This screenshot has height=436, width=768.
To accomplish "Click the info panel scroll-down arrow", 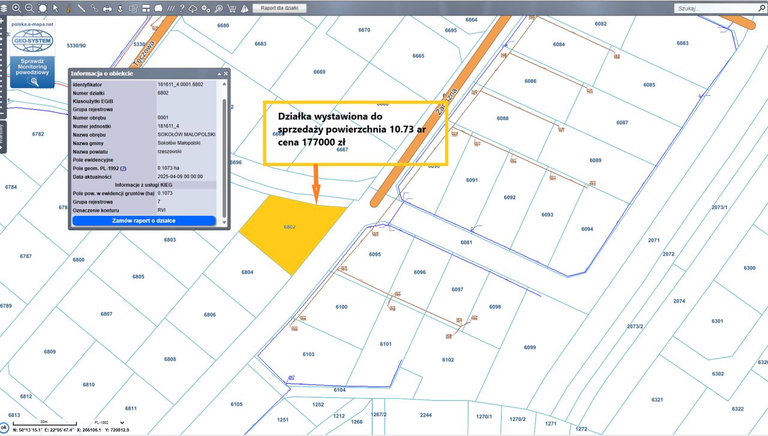I will [225, 222].
